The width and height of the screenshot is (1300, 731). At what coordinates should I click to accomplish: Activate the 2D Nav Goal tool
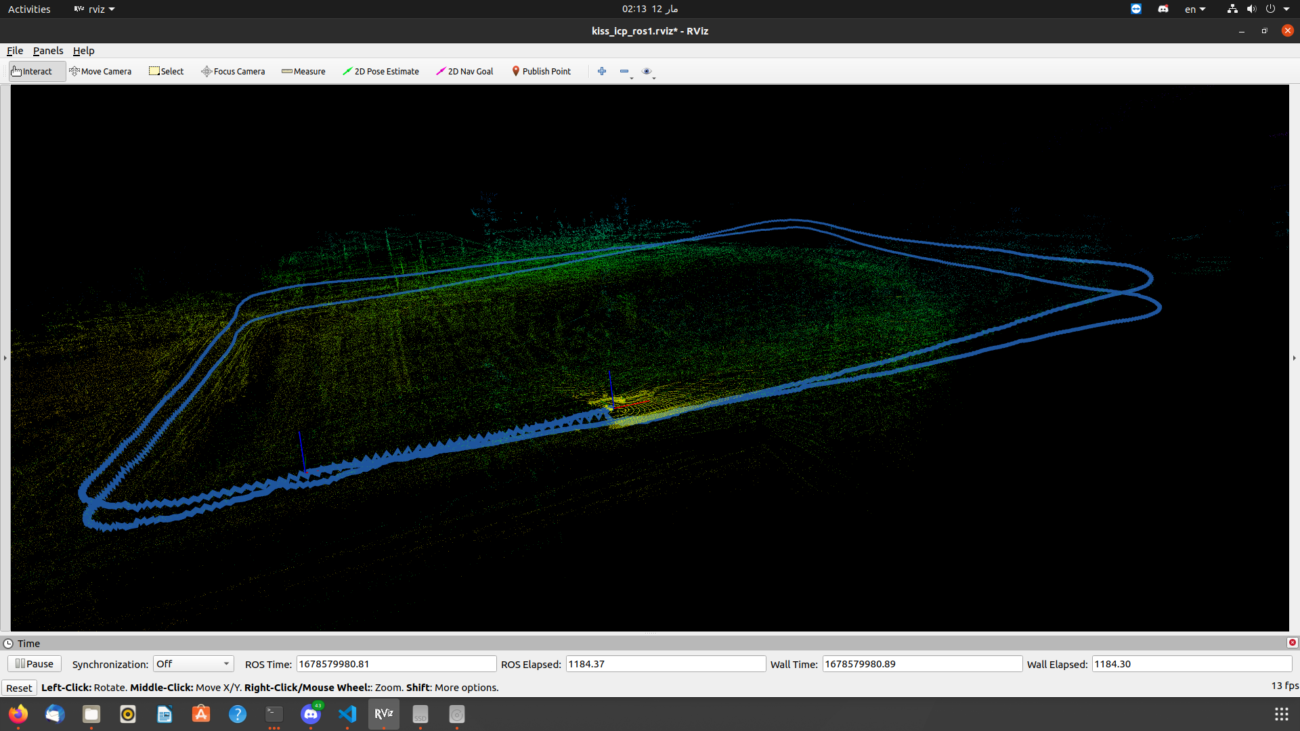point(464,71)
